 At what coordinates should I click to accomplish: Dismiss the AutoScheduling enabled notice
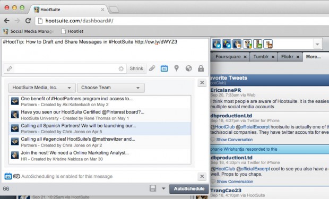(x=202, y=176)
